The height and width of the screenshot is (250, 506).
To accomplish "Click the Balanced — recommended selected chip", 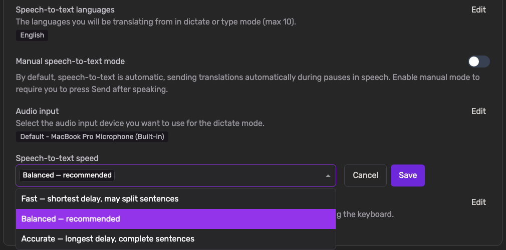I will (67, 175).
